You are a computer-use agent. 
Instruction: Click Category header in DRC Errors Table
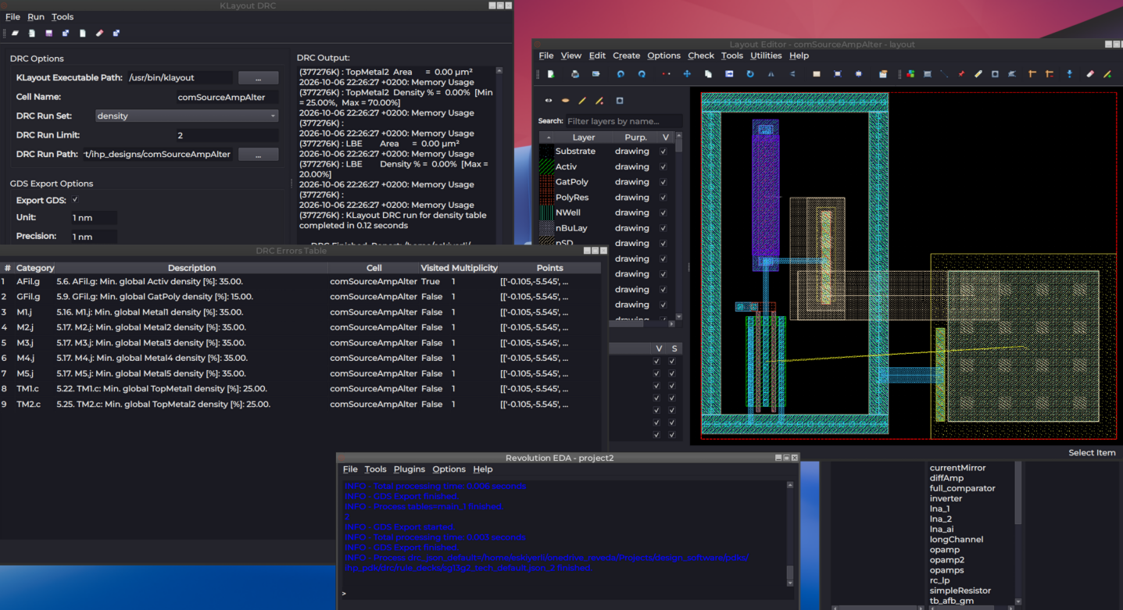coord(35,268)
